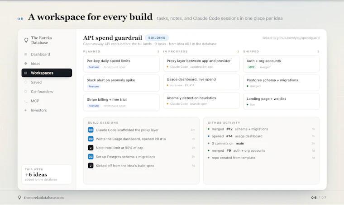Open linked github.com/you/spendguard repo link
This screenshot has width=344, height=205.
[x=291, y=38]
